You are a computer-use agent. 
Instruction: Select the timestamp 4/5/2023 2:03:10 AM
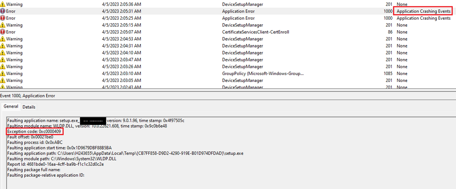pos(122,73)
